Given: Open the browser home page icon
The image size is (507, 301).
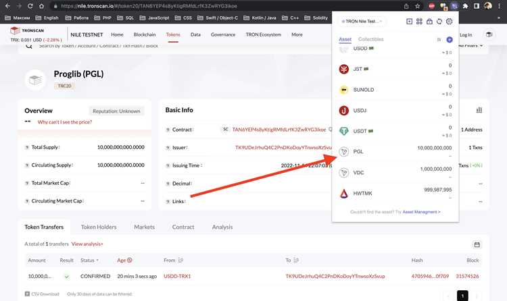Looking at the screenshot, I should coord(41,6).
